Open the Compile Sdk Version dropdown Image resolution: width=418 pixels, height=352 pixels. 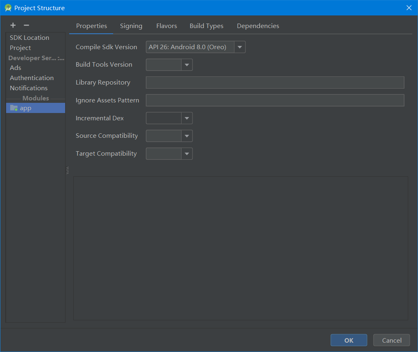click(x=240, y=47)
